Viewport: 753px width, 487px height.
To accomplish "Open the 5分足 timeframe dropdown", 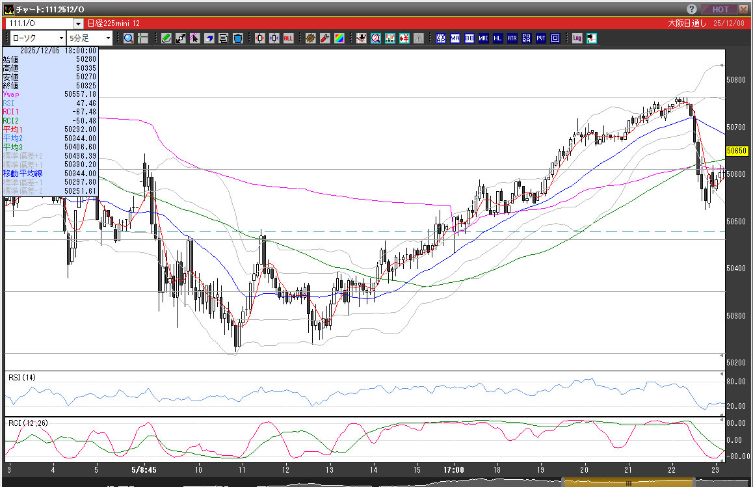I will pyautogui.click(x=108, y=38).
